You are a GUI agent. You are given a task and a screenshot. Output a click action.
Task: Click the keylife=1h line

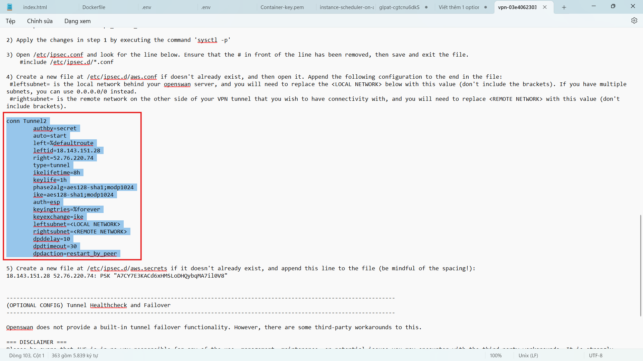[50, 180]
